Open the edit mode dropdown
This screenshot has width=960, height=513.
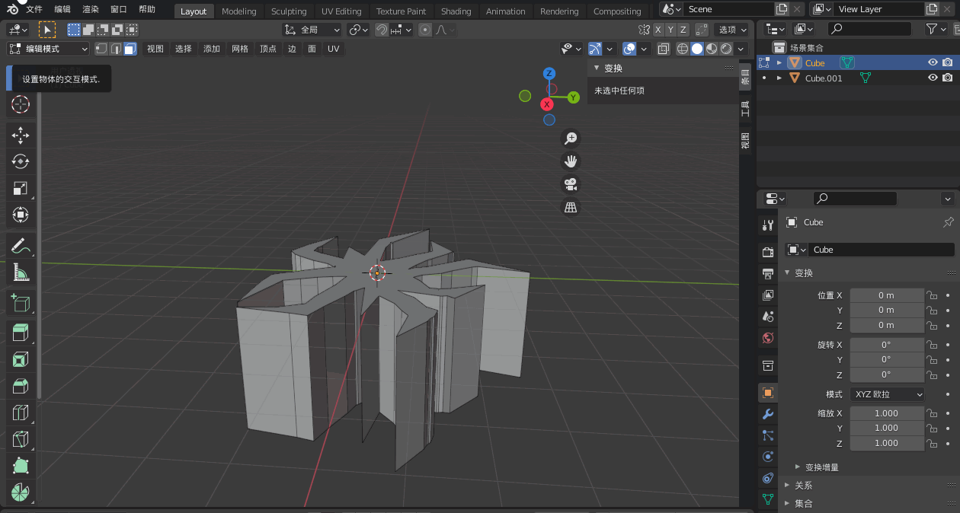49,49
